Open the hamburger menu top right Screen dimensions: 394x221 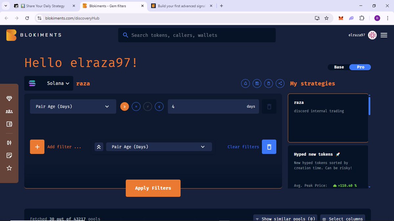[384, 35]
